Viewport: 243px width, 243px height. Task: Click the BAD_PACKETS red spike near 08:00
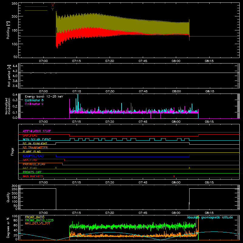tap(174, 176)
